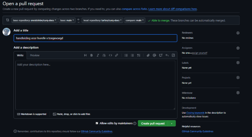The image size is (252, 137).
Task: Mention a user with the @ icon
Action: click(x=154, y=55)
